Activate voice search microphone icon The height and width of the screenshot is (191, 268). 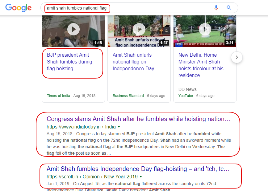pyautogui.click(x=216, y=8)
